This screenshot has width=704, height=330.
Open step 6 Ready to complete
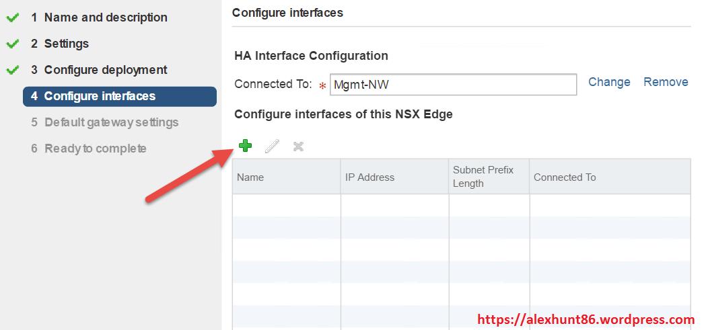pos(95,149)
